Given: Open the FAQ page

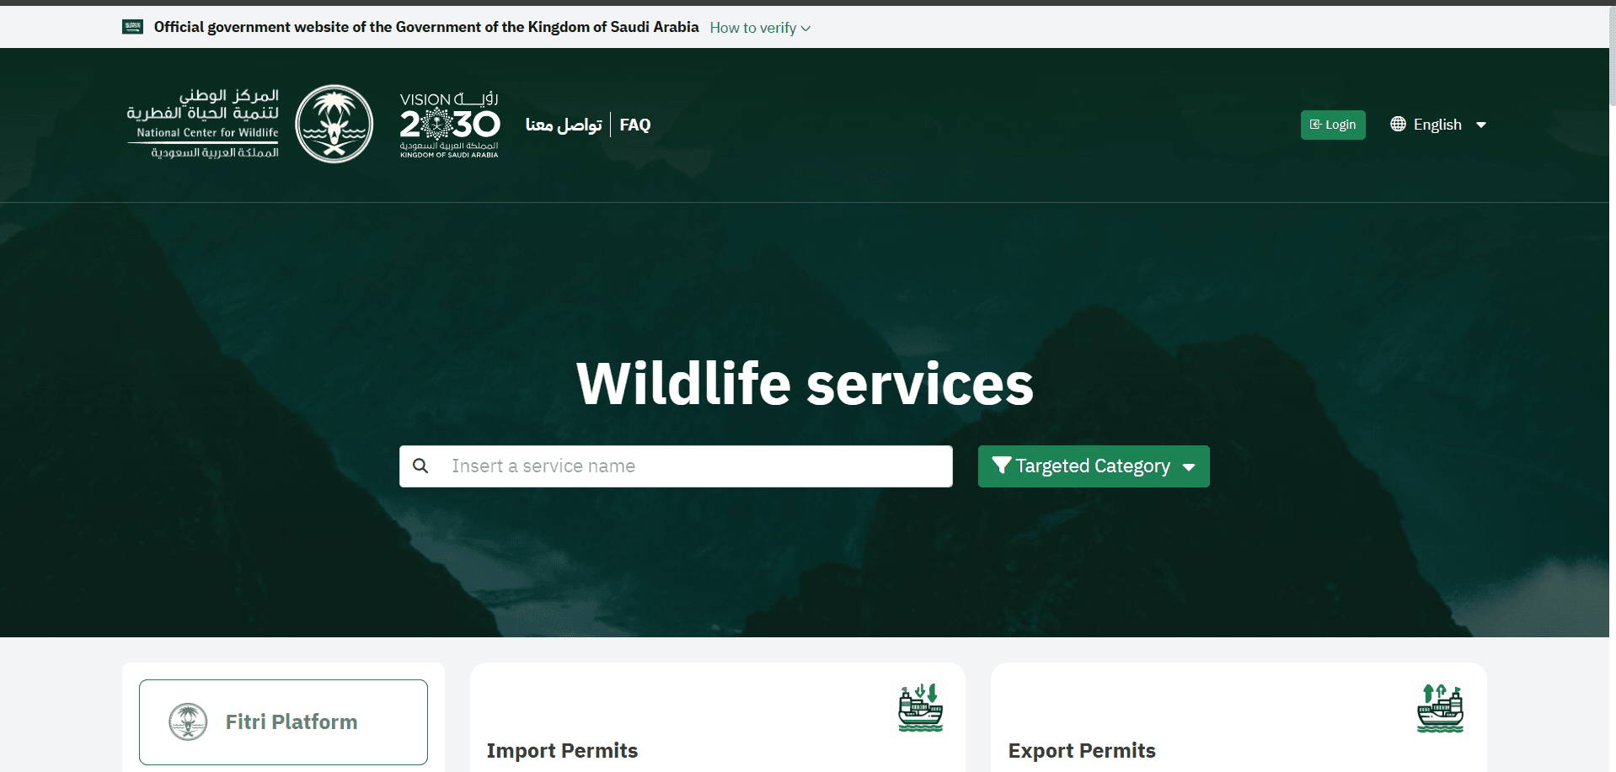Looking at the screenshot, I should click(x=634, y=124).
